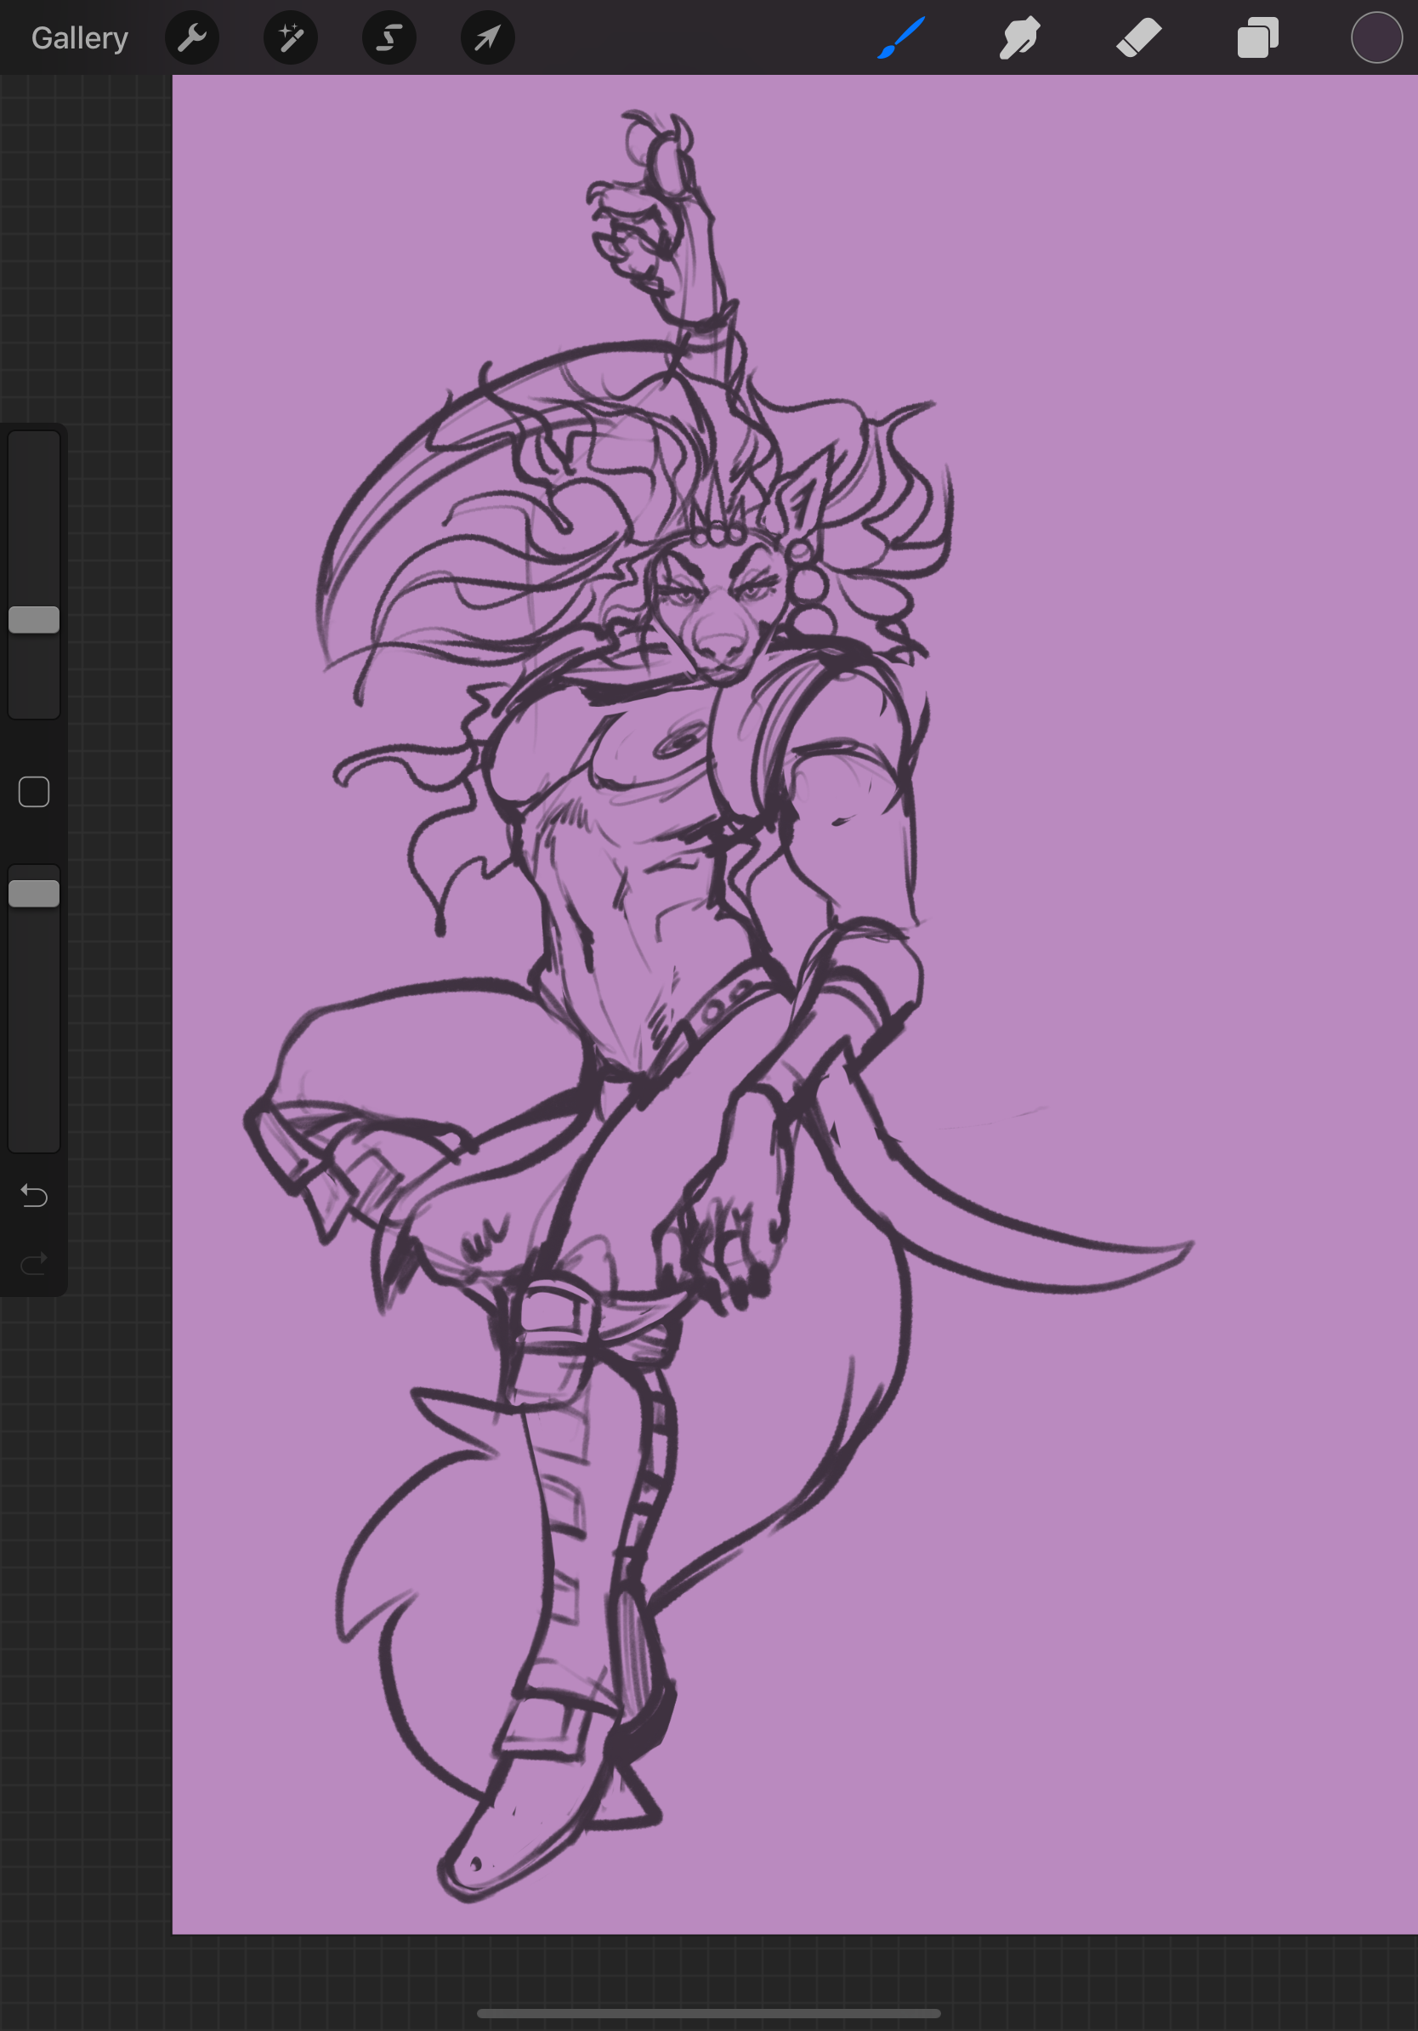This screenshot has height=2031, width=1418.
Task: Select the Smudge tool
Action: (1019, 38)
